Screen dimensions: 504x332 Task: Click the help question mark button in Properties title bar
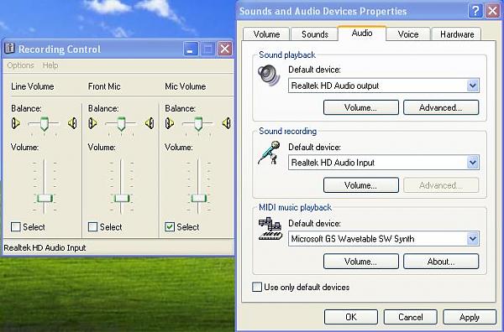[475, 11]
